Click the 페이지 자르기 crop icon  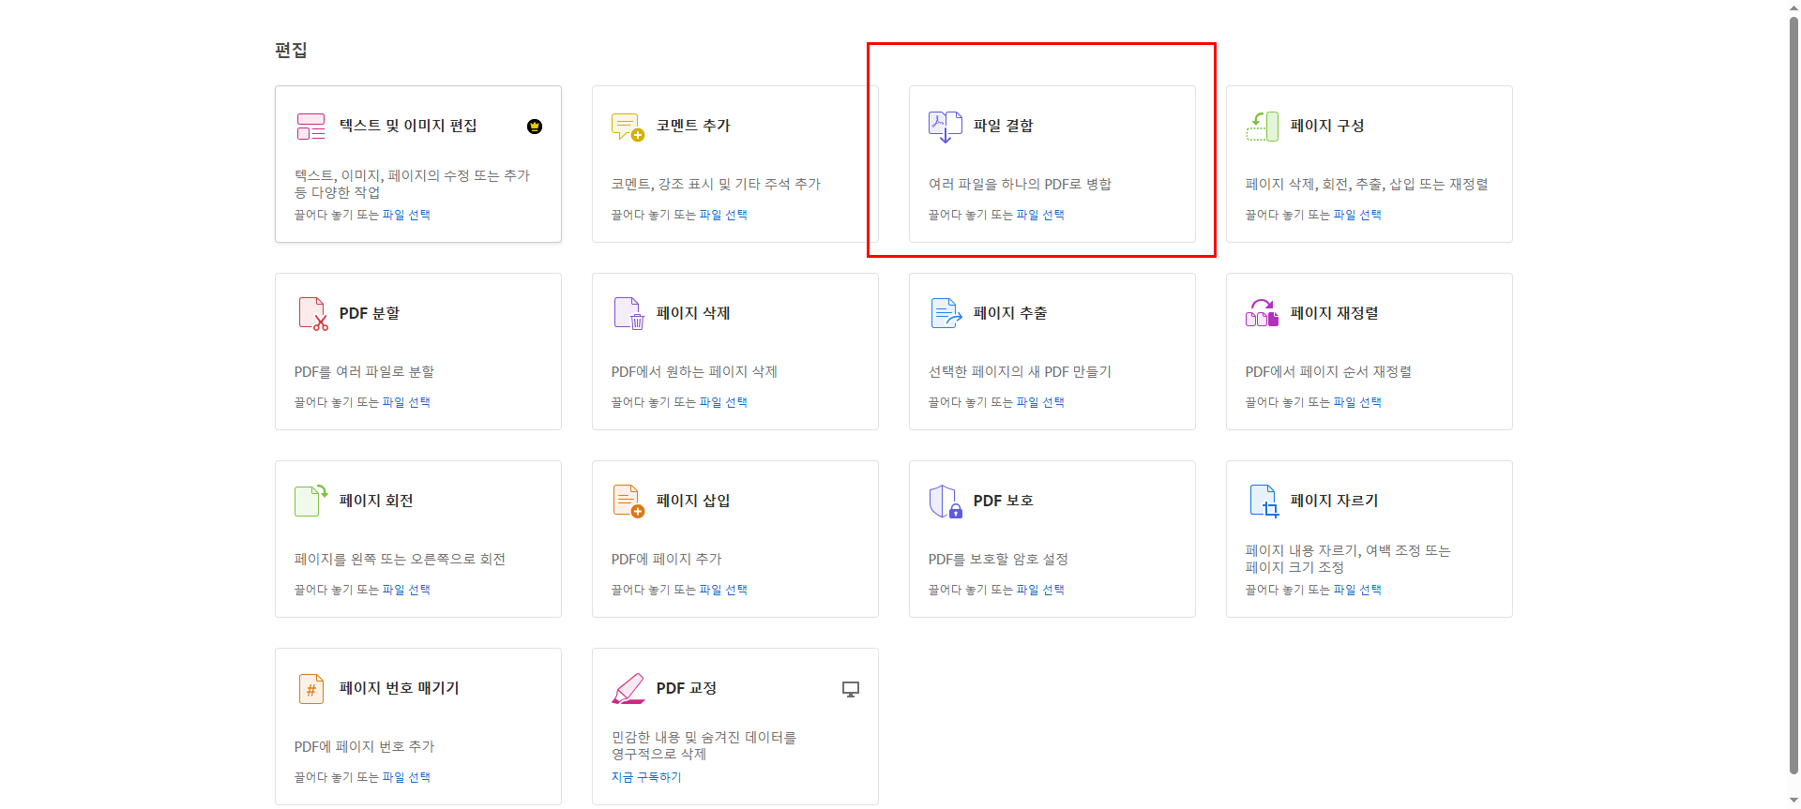(x=1264, y=502)
